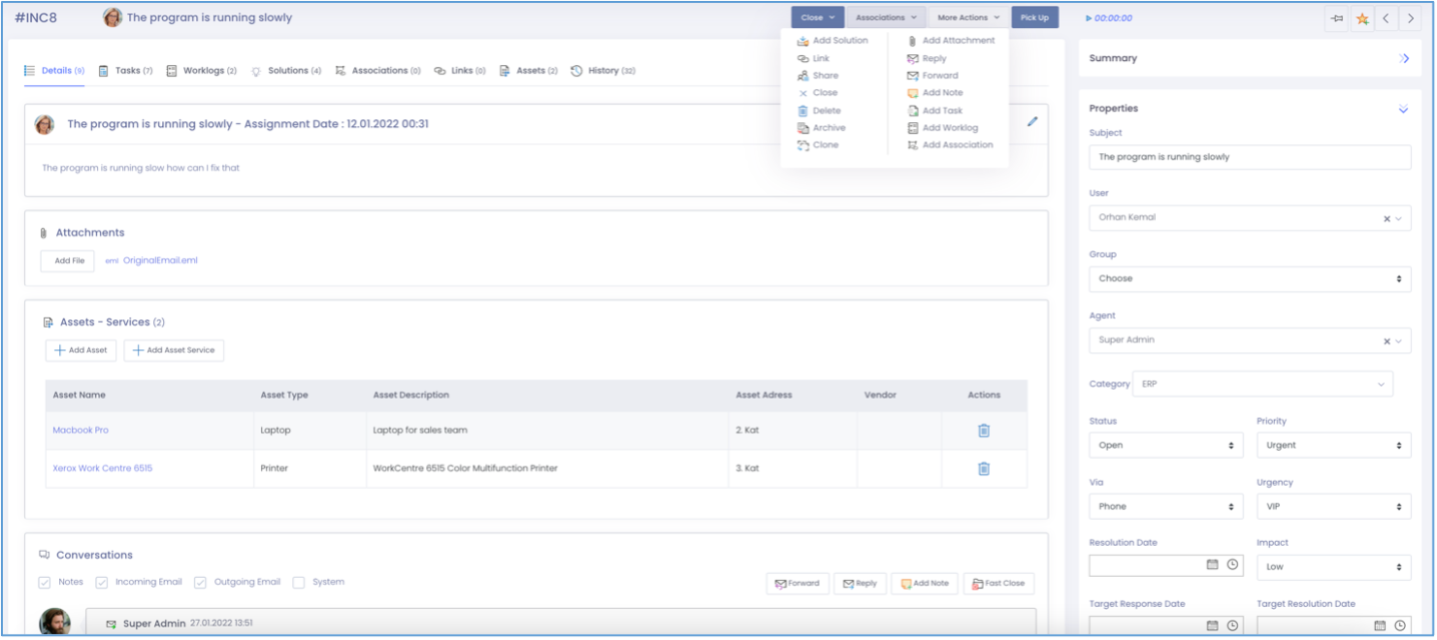Delete the Macbook Pro asset row
This screenshot has height=640, width=1437.
983,431
